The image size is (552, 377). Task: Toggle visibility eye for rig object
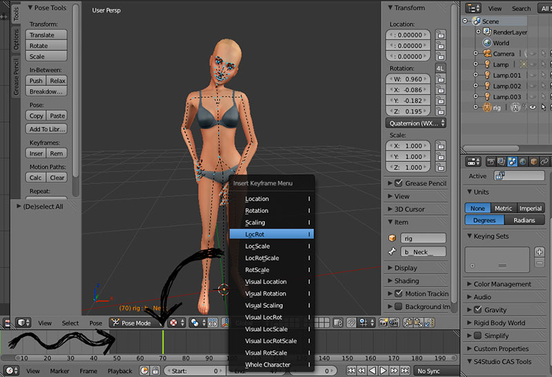pos(532,108)
